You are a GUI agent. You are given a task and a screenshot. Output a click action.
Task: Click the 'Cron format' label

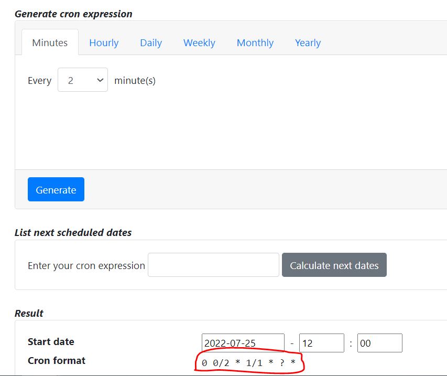coord(57,361)
